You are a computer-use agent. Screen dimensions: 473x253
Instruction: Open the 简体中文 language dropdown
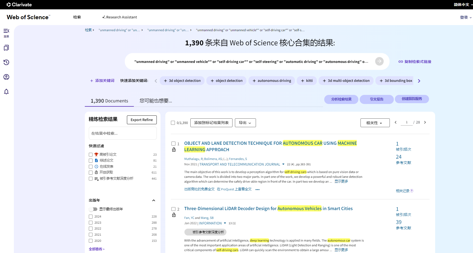pyautogui.click(x=463, y=5)
